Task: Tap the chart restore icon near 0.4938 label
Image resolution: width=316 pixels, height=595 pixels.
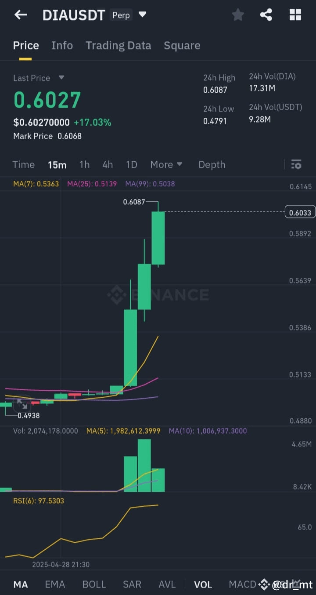Action: coord(23,405)
